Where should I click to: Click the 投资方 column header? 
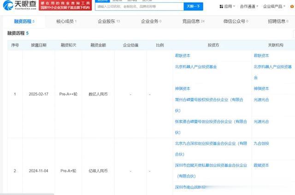(213, 45)
